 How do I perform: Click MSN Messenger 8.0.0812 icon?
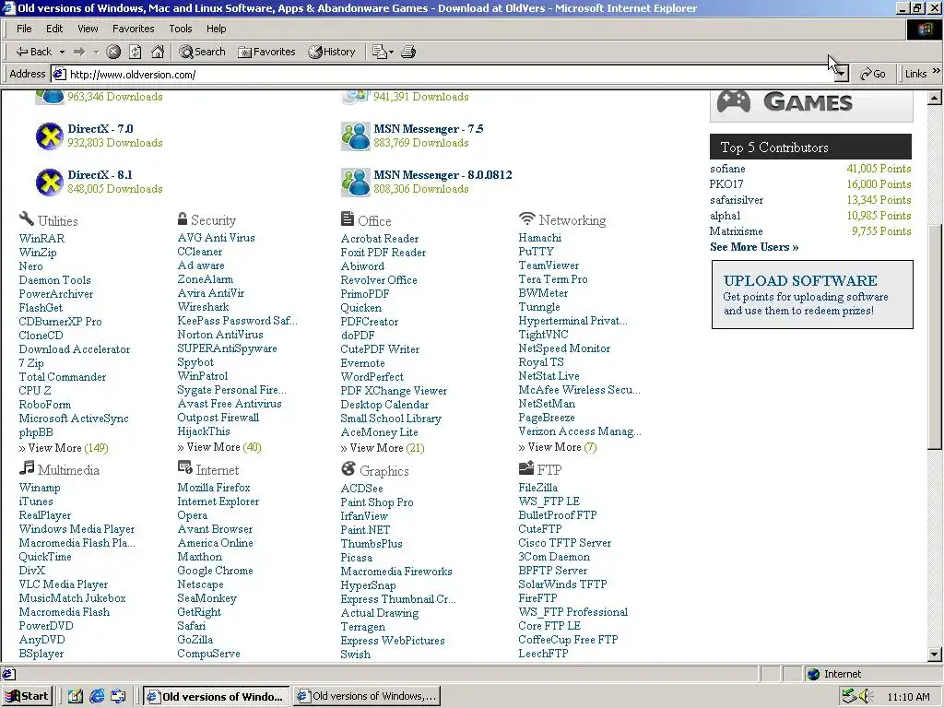coord(355,182)
